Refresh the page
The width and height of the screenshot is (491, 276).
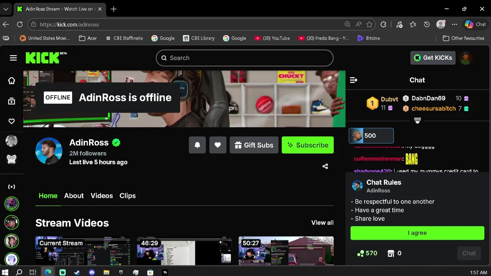click(20, 24)
